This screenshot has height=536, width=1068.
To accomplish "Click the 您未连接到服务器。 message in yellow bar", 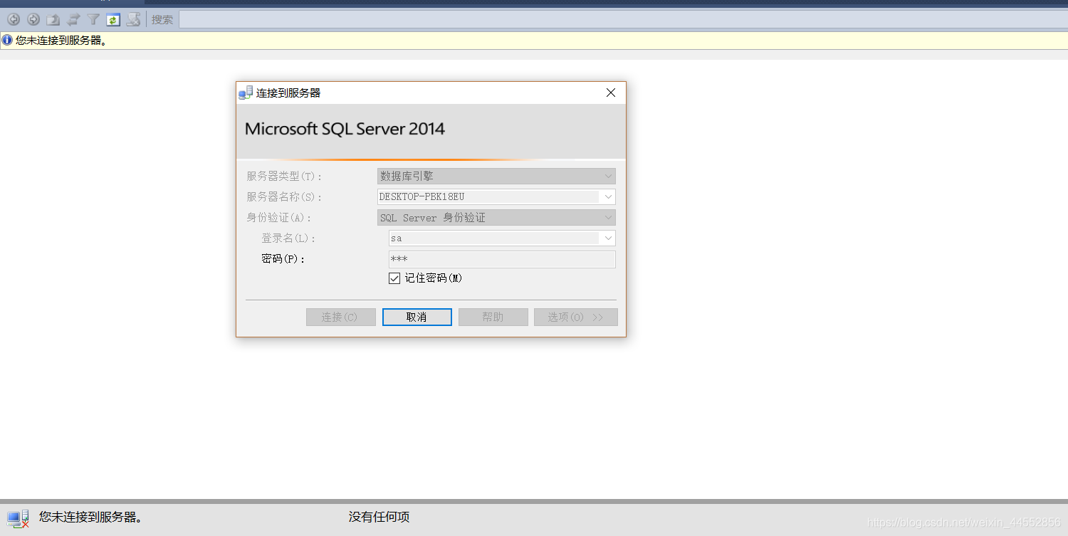I will pos(61,41).
